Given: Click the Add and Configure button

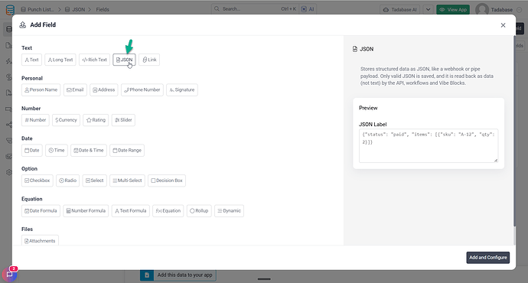Looking at the screenshot, I should coord(488,258).
